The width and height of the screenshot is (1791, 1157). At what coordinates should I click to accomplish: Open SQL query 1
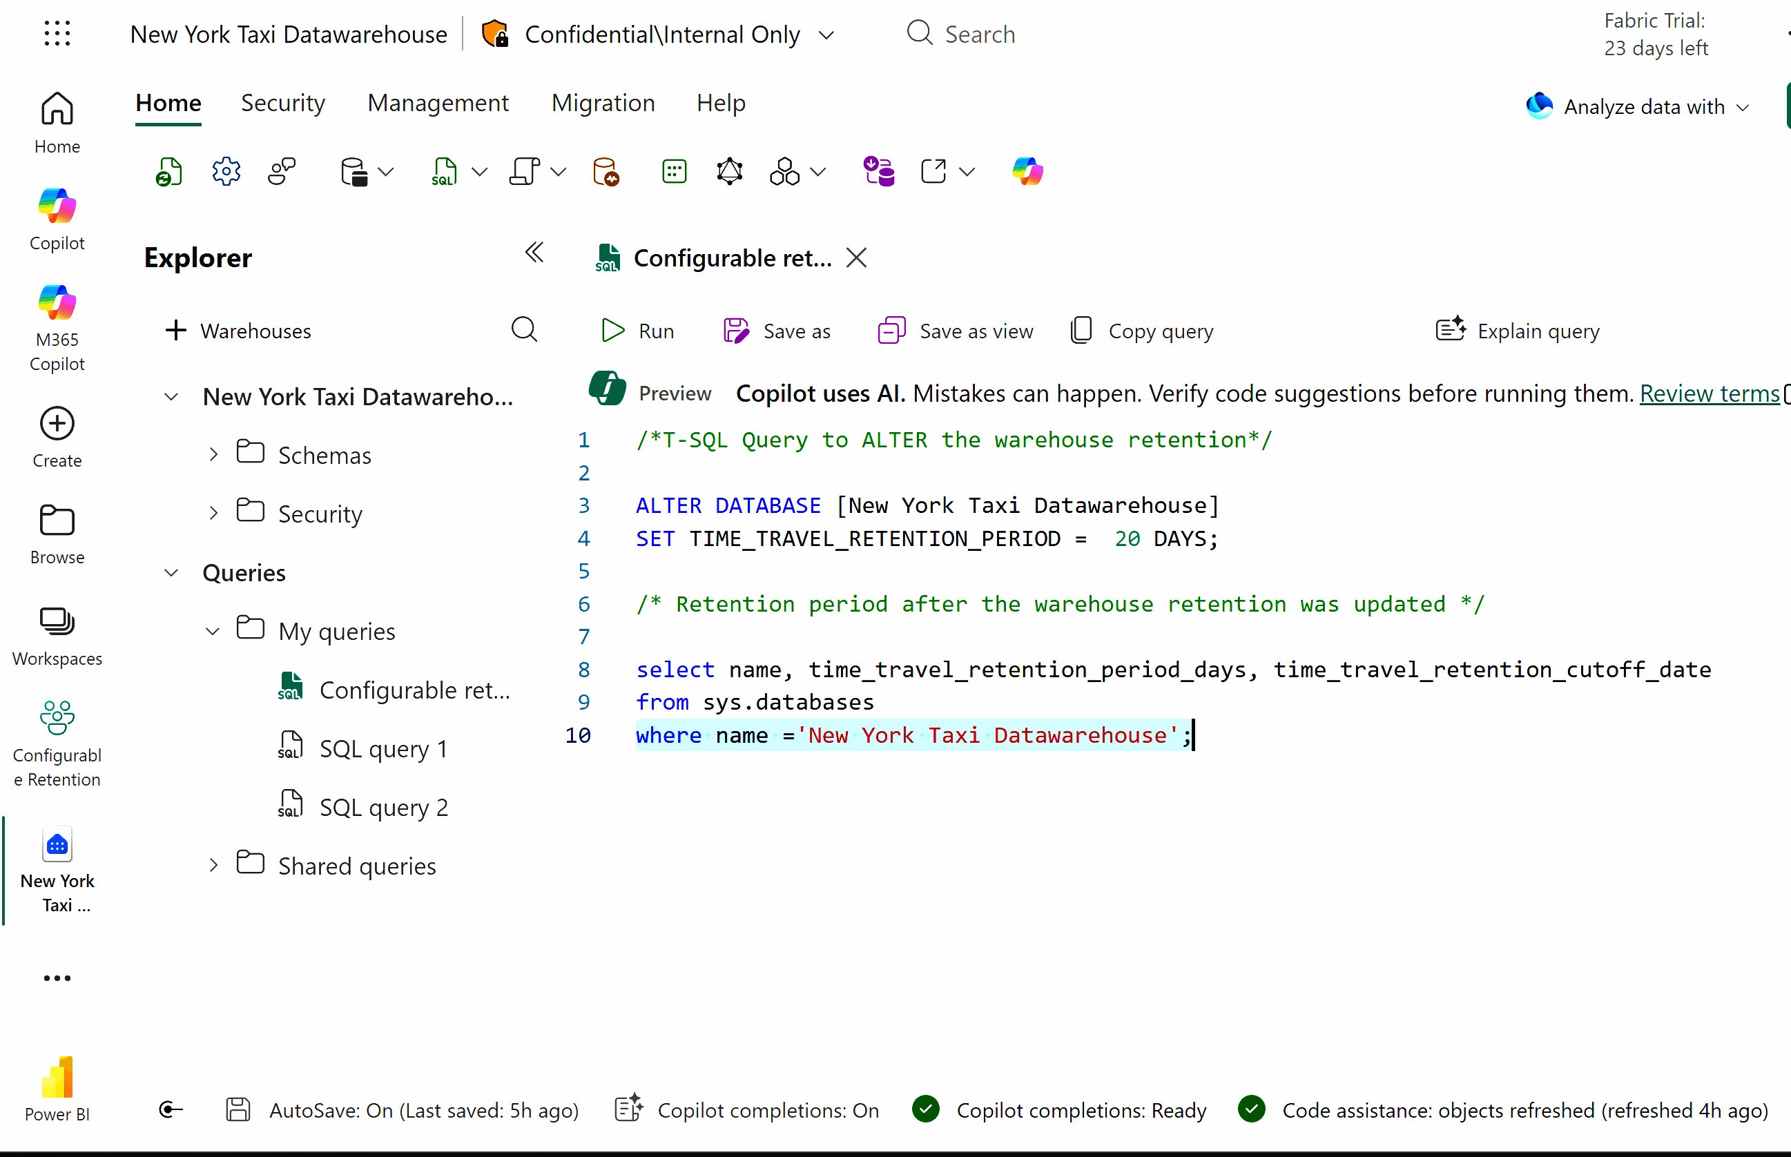coord(363,748)
